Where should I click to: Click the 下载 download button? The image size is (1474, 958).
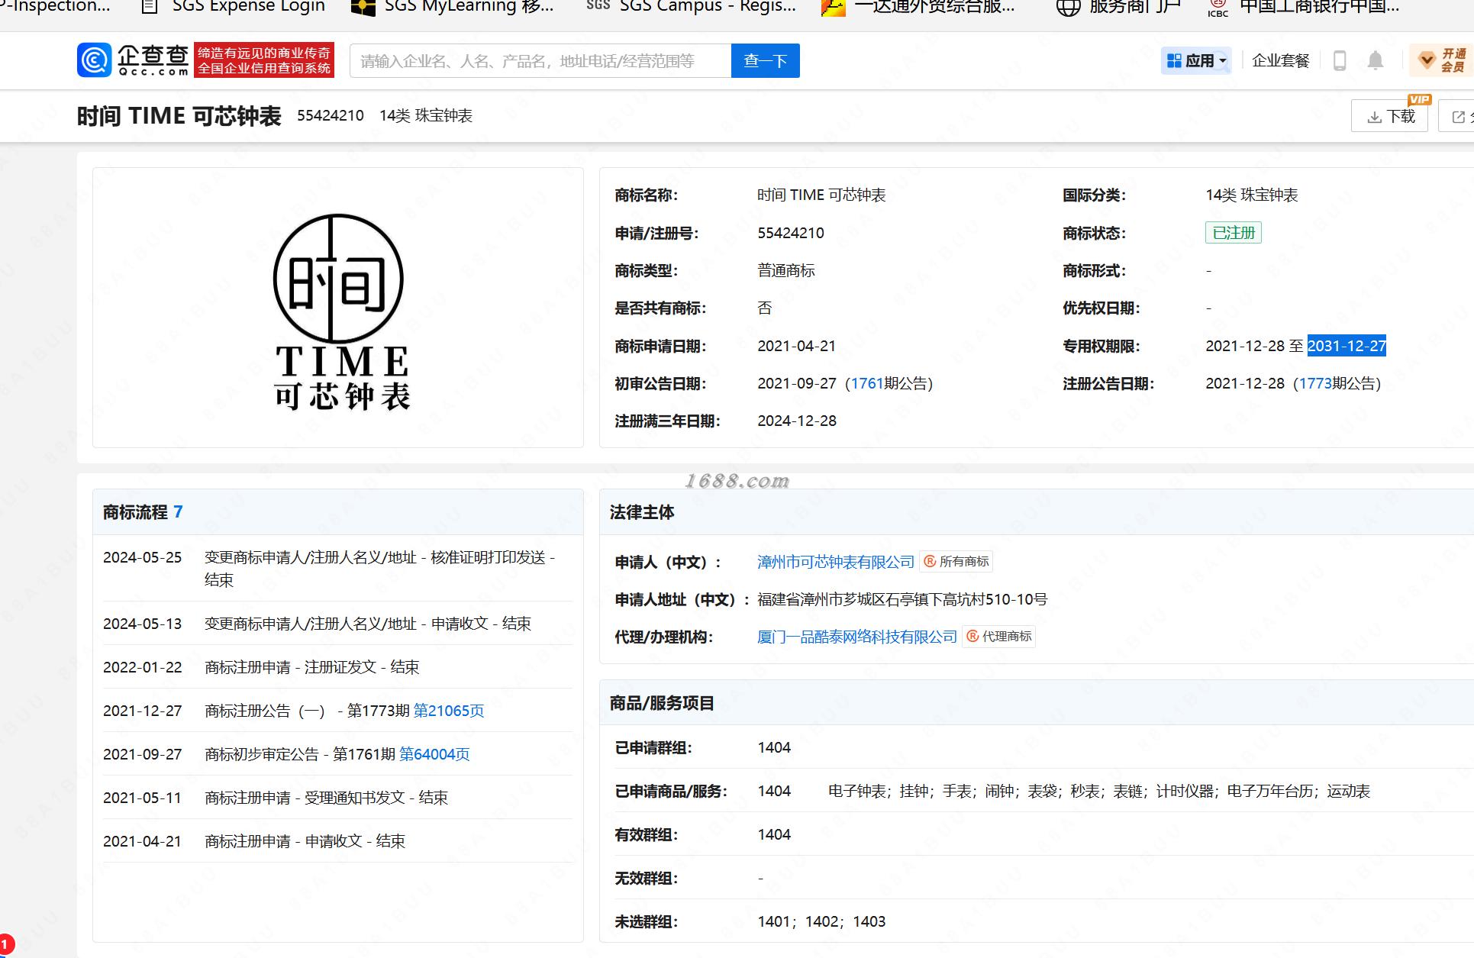pos(1390,117)
